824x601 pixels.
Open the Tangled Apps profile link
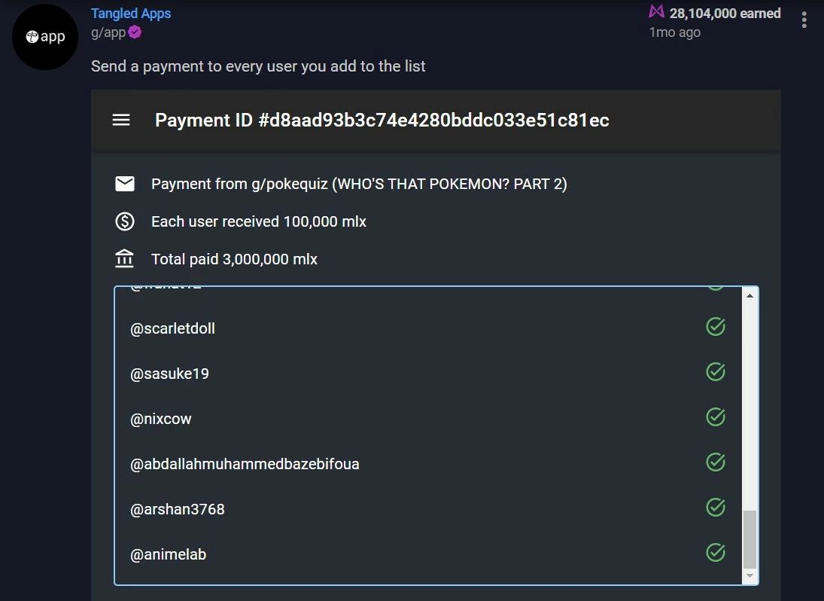coord(131,13)
